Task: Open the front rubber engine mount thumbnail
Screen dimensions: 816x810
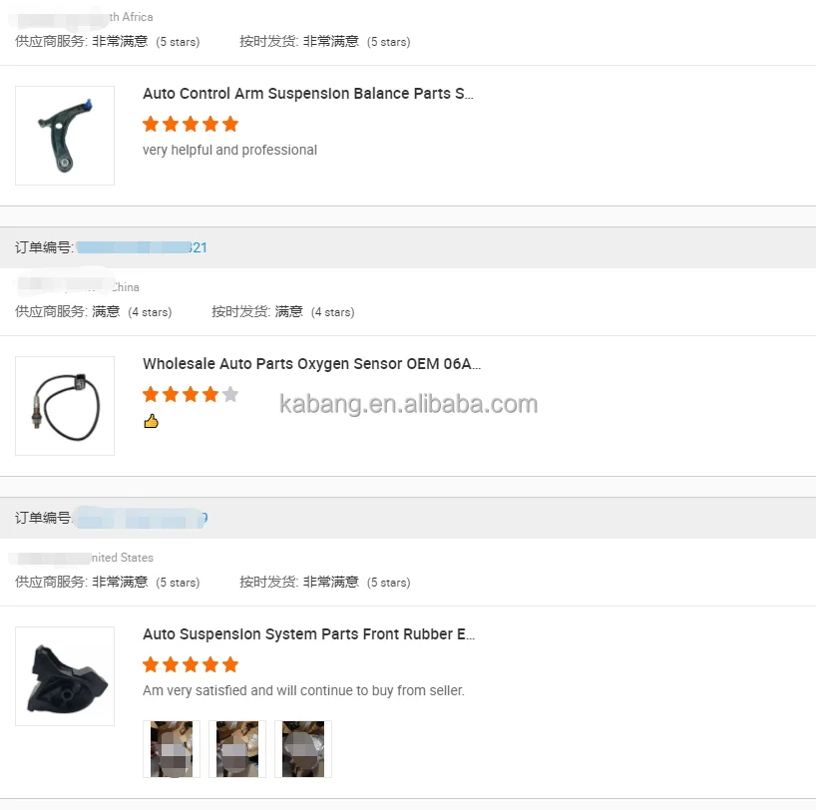Action: (x=65, y=675)
